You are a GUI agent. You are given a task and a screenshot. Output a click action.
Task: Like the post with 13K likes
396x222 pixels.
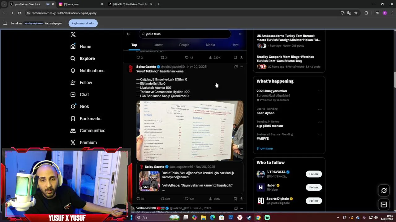(x=189, y=199)
